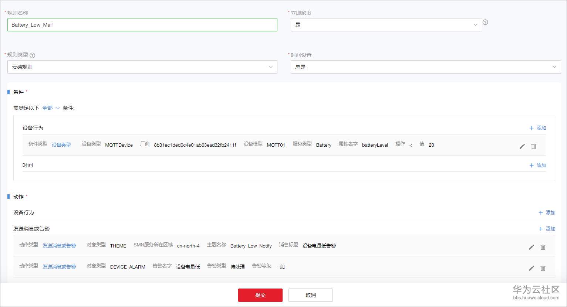Click the manufacturer ID 8b31ec1ded0c4e01ab63ead32fb2411f

click(195, 145)
